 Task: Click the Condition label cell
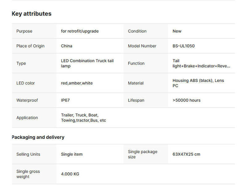137,31
